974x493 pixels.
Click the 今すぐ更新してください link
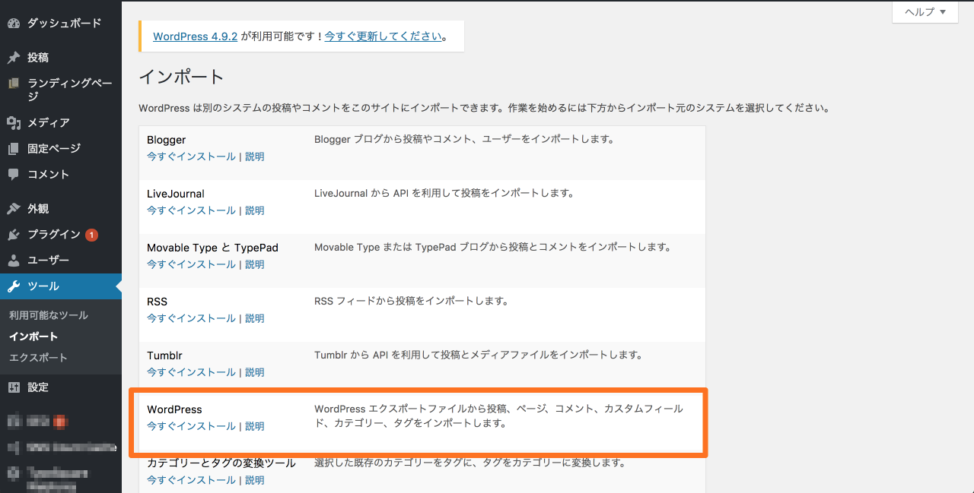383,36
